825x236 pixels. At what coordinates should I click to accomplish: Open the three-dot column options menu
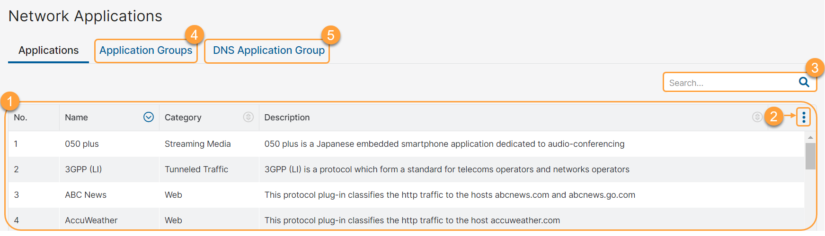804,117
